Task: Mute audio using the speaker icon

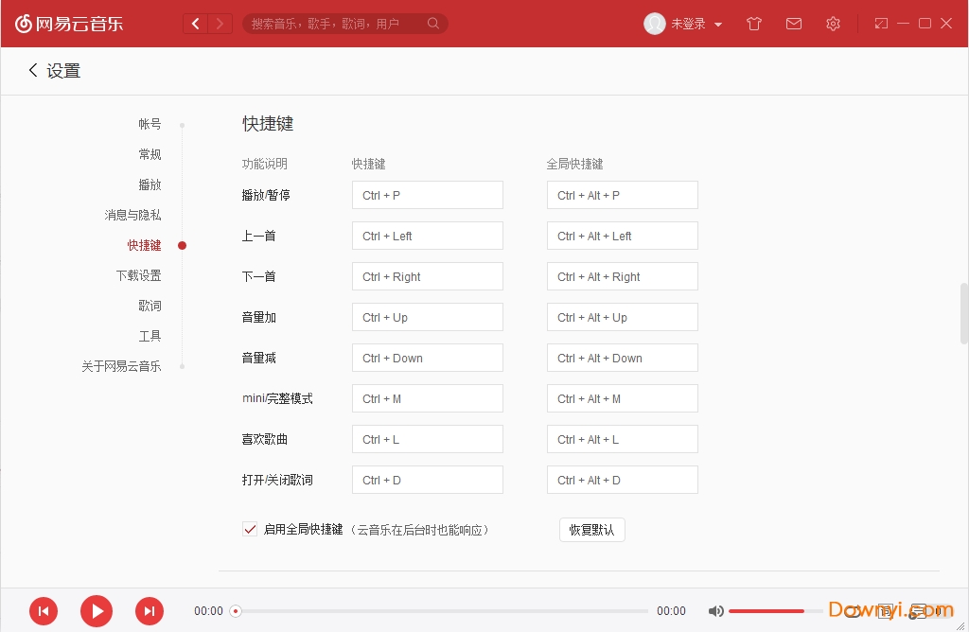Action: 716,611
